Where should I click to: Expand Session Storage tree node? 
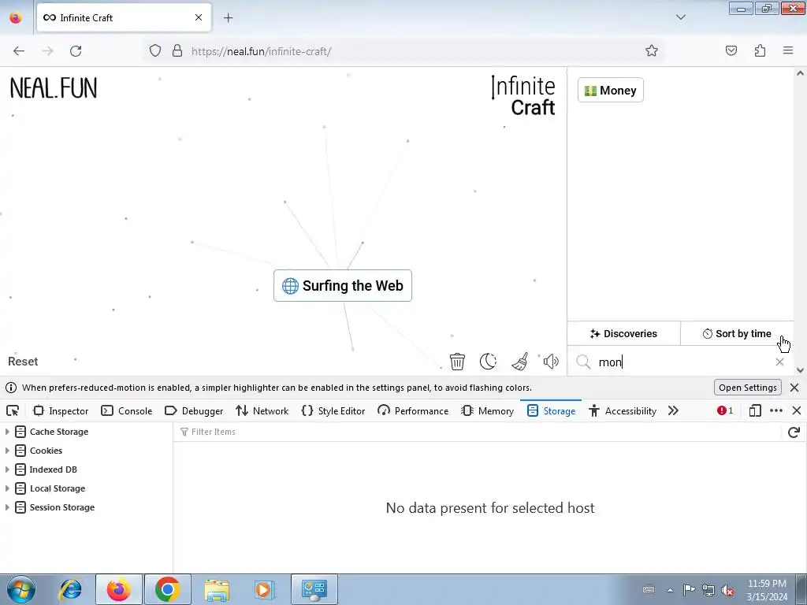pyautogui.click(x=7, y=507)
